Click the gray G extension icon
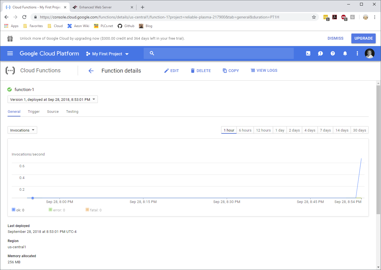 352,17
